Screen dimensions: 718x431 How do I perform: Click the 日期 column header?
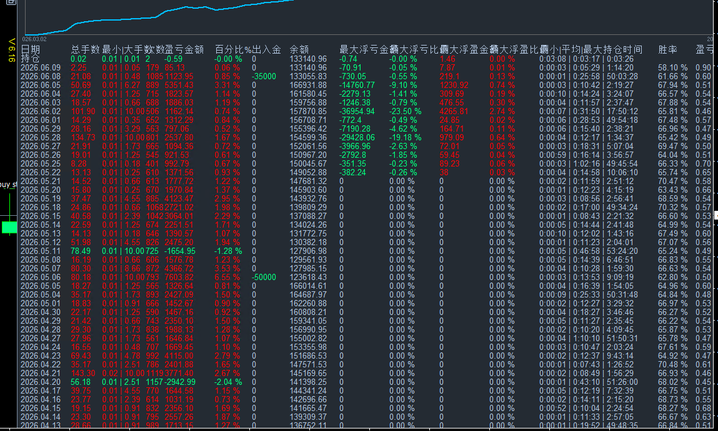(30, 50)
